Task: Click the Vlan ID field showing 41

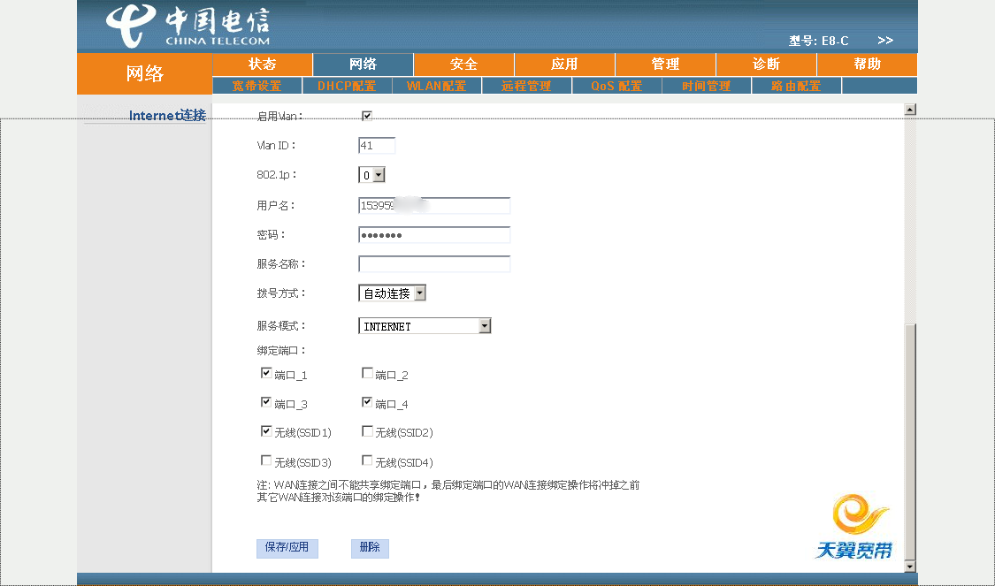Action: pos(377,145)
